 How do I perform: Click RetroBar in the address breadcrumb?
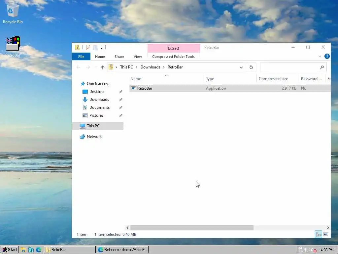point(175,67)
